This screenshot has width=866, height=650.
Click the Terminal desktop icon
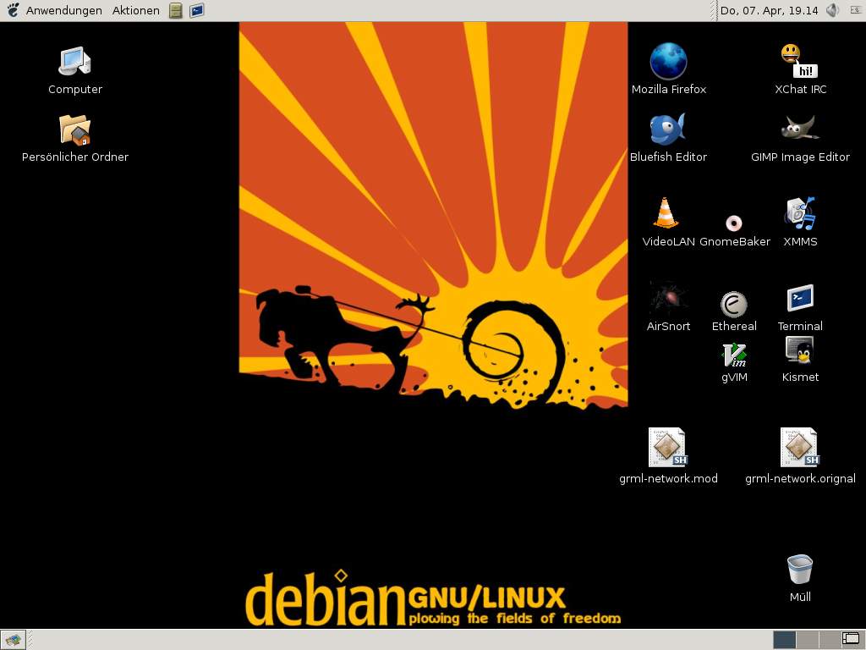[800, 299]
